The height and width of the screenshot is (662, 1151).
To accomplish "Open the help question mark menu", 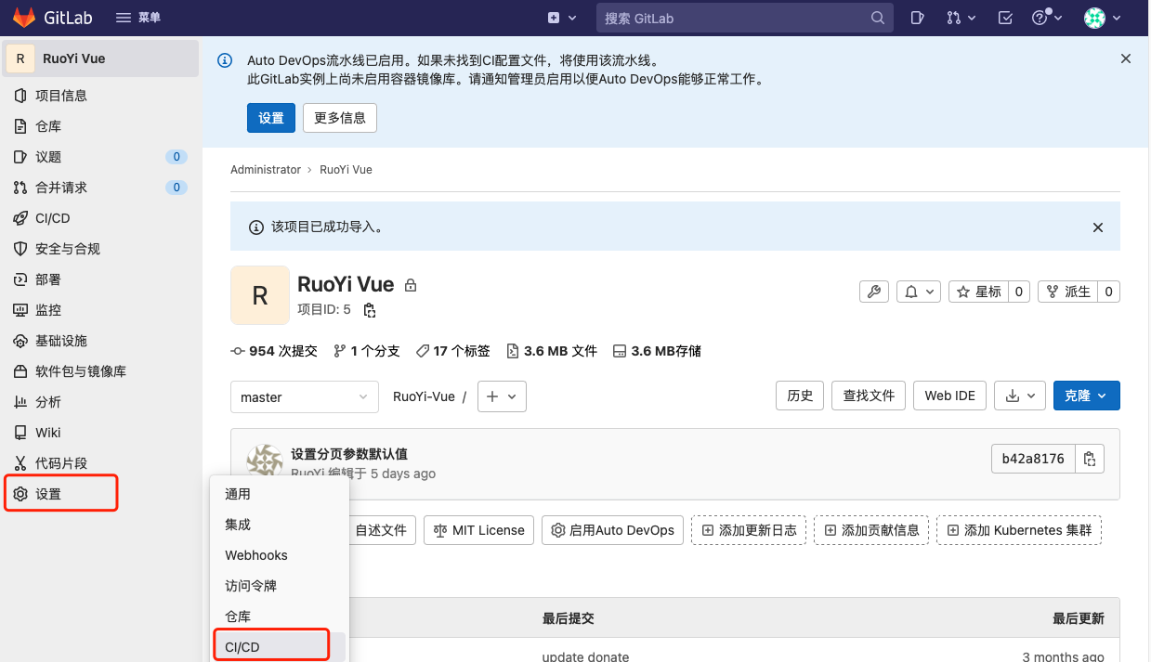I will tap(1047, 18).
